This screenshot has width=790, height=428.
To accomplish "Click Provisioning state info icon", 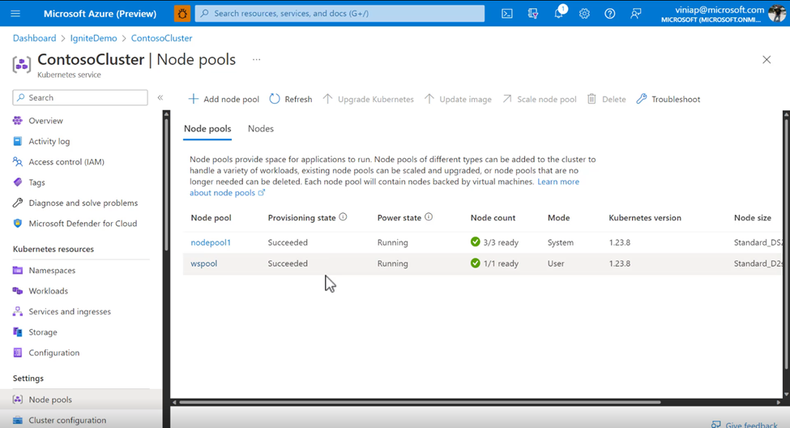I will pos(343,217).
